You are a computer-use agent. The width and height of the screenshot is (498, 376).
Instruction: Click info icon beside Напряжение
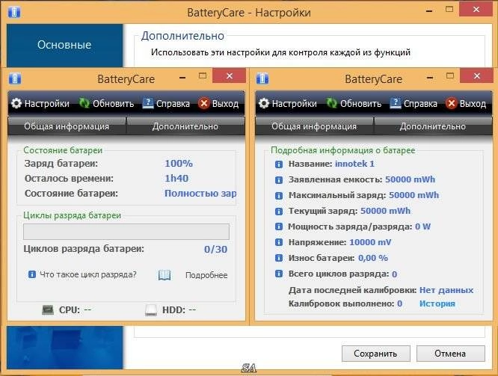(279, 242)
